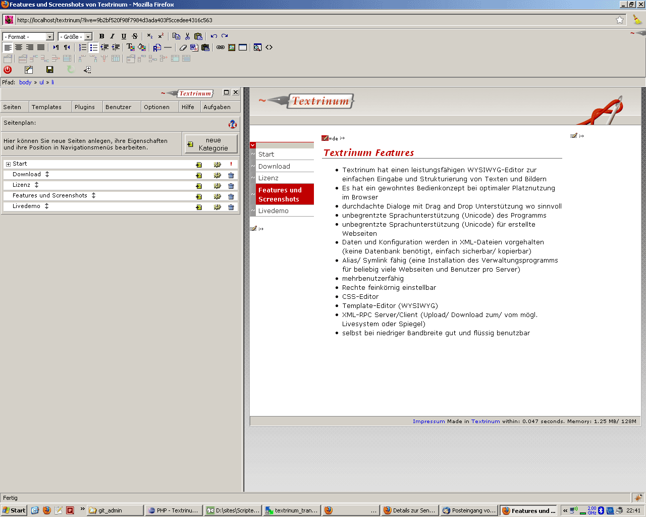Switch to HTML source view
The width and height of the screenshot is (646, 517).
pos(269,47)
